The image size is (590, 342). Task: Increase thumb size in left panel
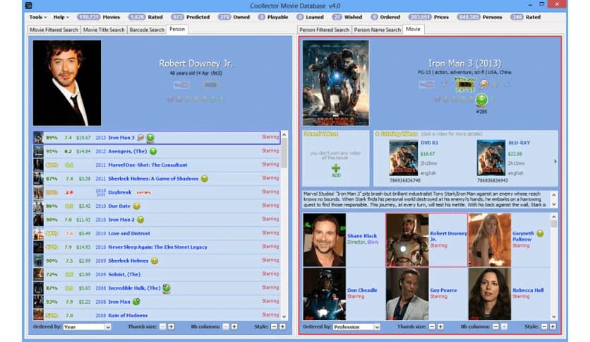pyautogui.click(x=171, y=326)
